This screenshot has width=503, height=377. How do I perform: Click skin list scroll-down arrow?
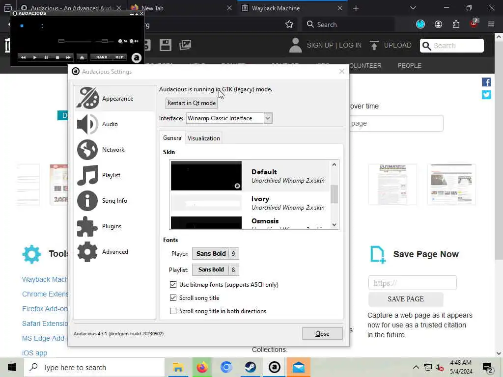[x=334, y=224]
